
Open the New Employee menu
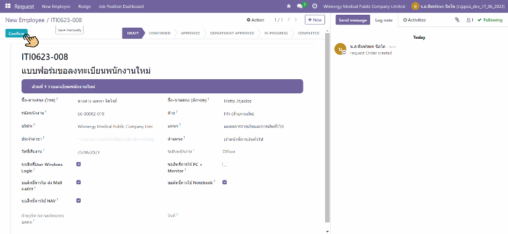(56, 7)
